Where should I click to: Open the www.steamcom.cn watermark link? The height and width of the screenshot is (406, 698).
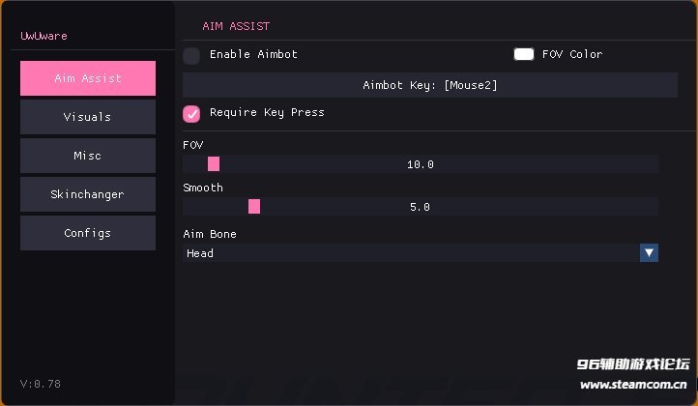tap(633, 384)
